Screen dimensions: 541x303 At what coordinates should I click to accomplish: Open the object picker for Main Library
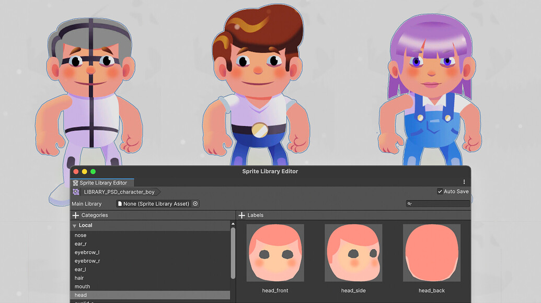(195, 204)
